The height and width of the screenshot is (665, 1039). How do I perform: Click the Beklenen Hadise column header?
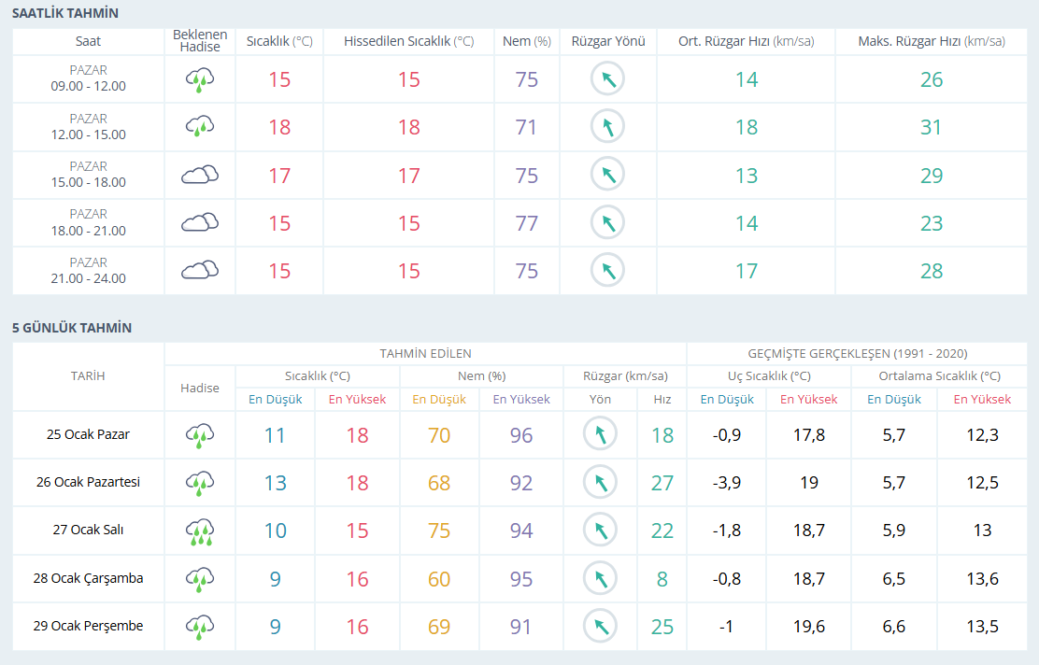tap(200, 41)
